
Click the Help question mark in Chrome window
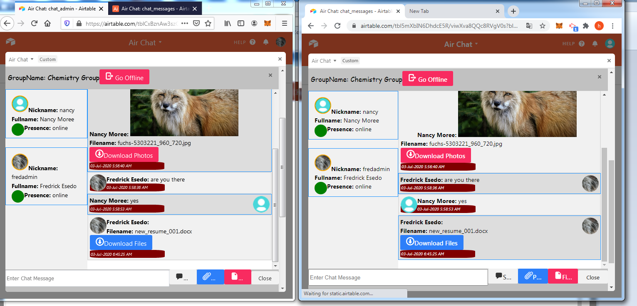pyautogui.click(x=582, y=44)
